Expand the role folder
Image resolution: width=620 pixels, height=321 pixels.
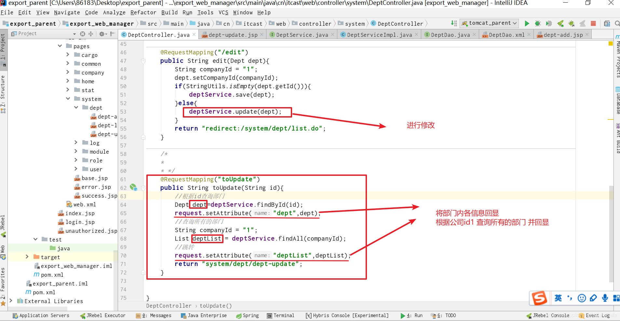tap(76, 160)
